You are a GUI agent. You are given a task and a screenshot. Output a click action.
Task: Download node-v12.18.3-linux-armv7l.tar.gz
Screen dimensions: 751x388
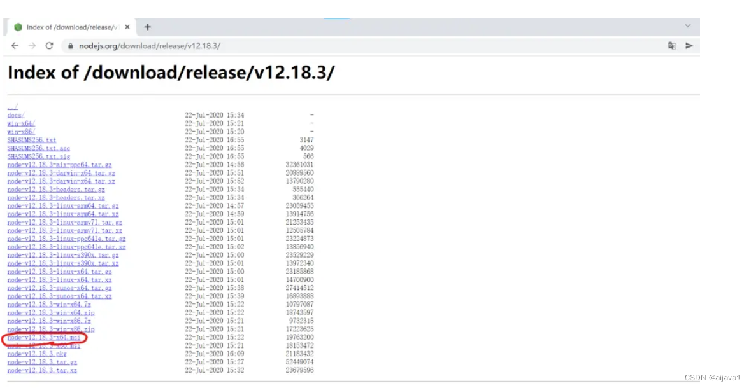65,223
